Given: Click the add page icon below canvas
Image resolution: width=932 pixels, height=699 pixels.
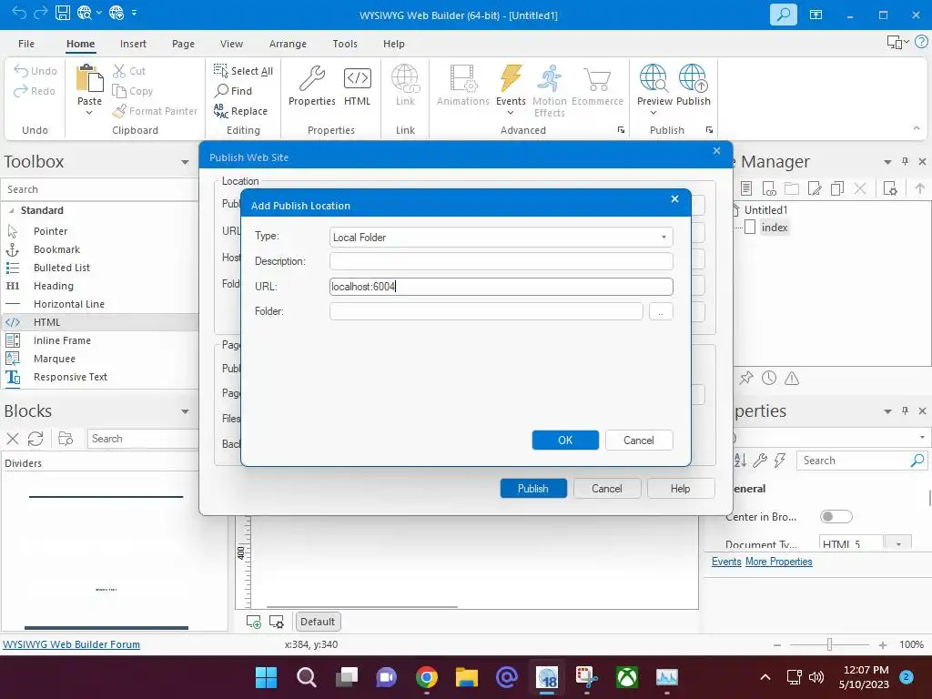Looking at the screenshot, I should (254, 622).
